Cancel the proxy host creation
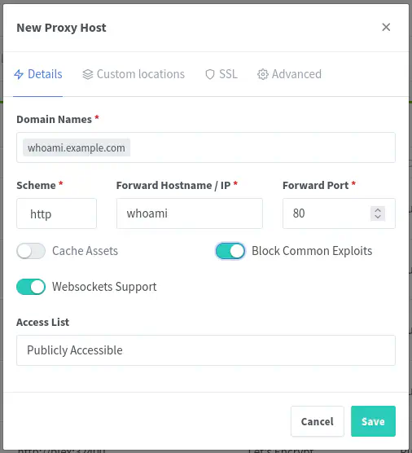412x453 pixels. coord(318,421)
